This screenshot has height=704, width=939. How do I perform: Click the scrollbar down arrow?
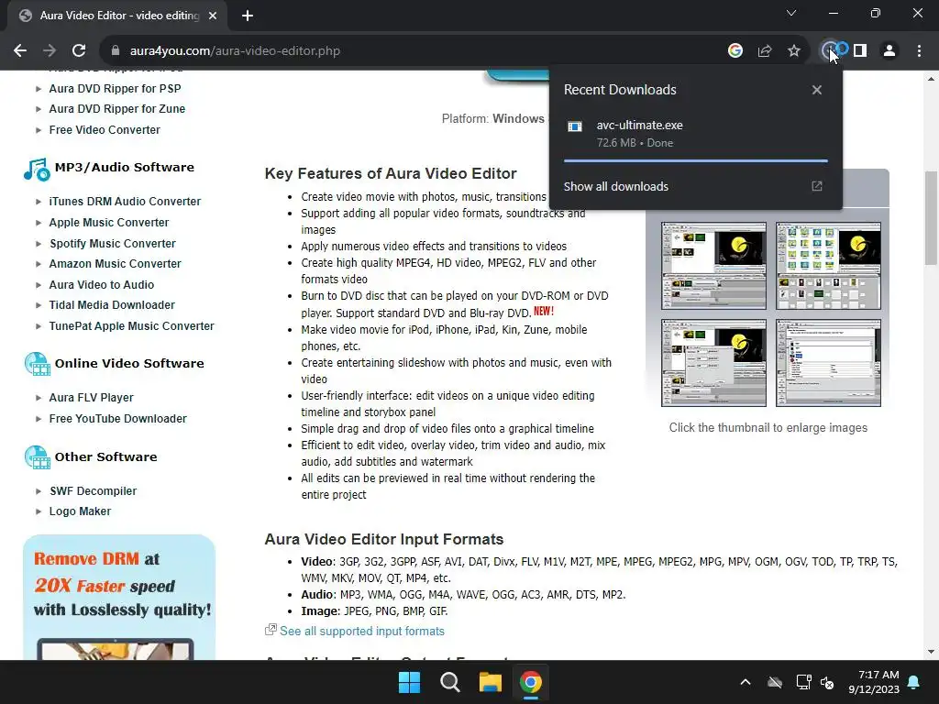931,652
